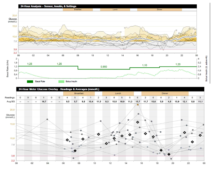Click the lowest filled diamond near hour 19-20
The image size is (217, 171).
(x=169, y=154)
